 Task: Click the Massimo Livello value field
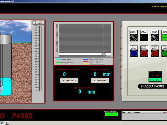tap(65, 74)
